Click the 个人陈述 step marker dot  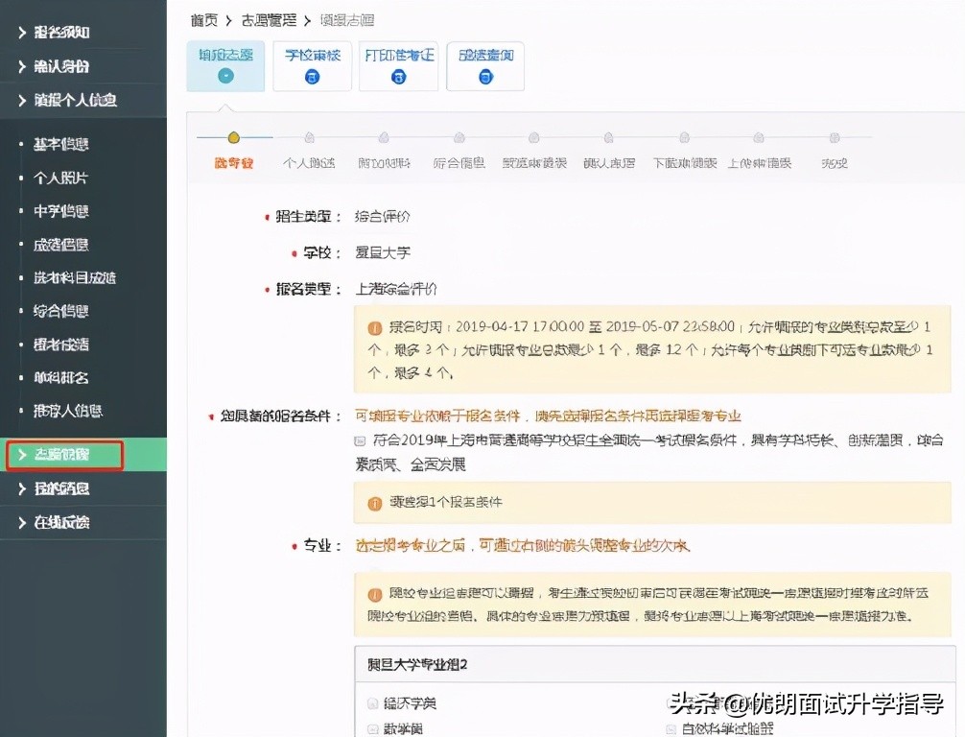[x=309, y=137]
